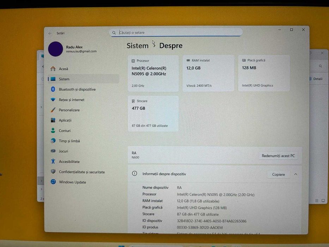Open the Stocare 477 GB card
The width and height of the screenshot is (329, 247).
pyautogui.click(x=153, y=114)
